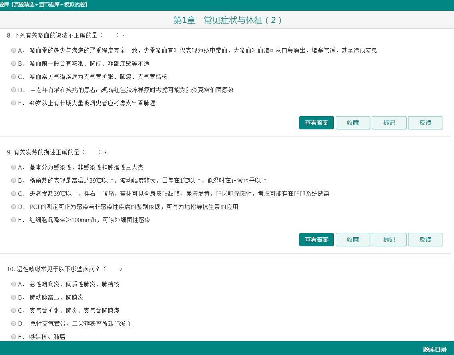Choose option B radio for question 8
The image size is (454, 355).
[x=14, y=64]
